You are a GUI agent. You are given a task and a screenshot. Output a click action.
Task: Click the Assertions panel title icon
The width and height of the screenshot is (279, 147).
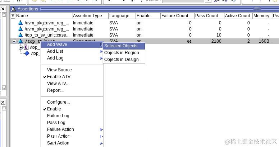click(14, 9)
